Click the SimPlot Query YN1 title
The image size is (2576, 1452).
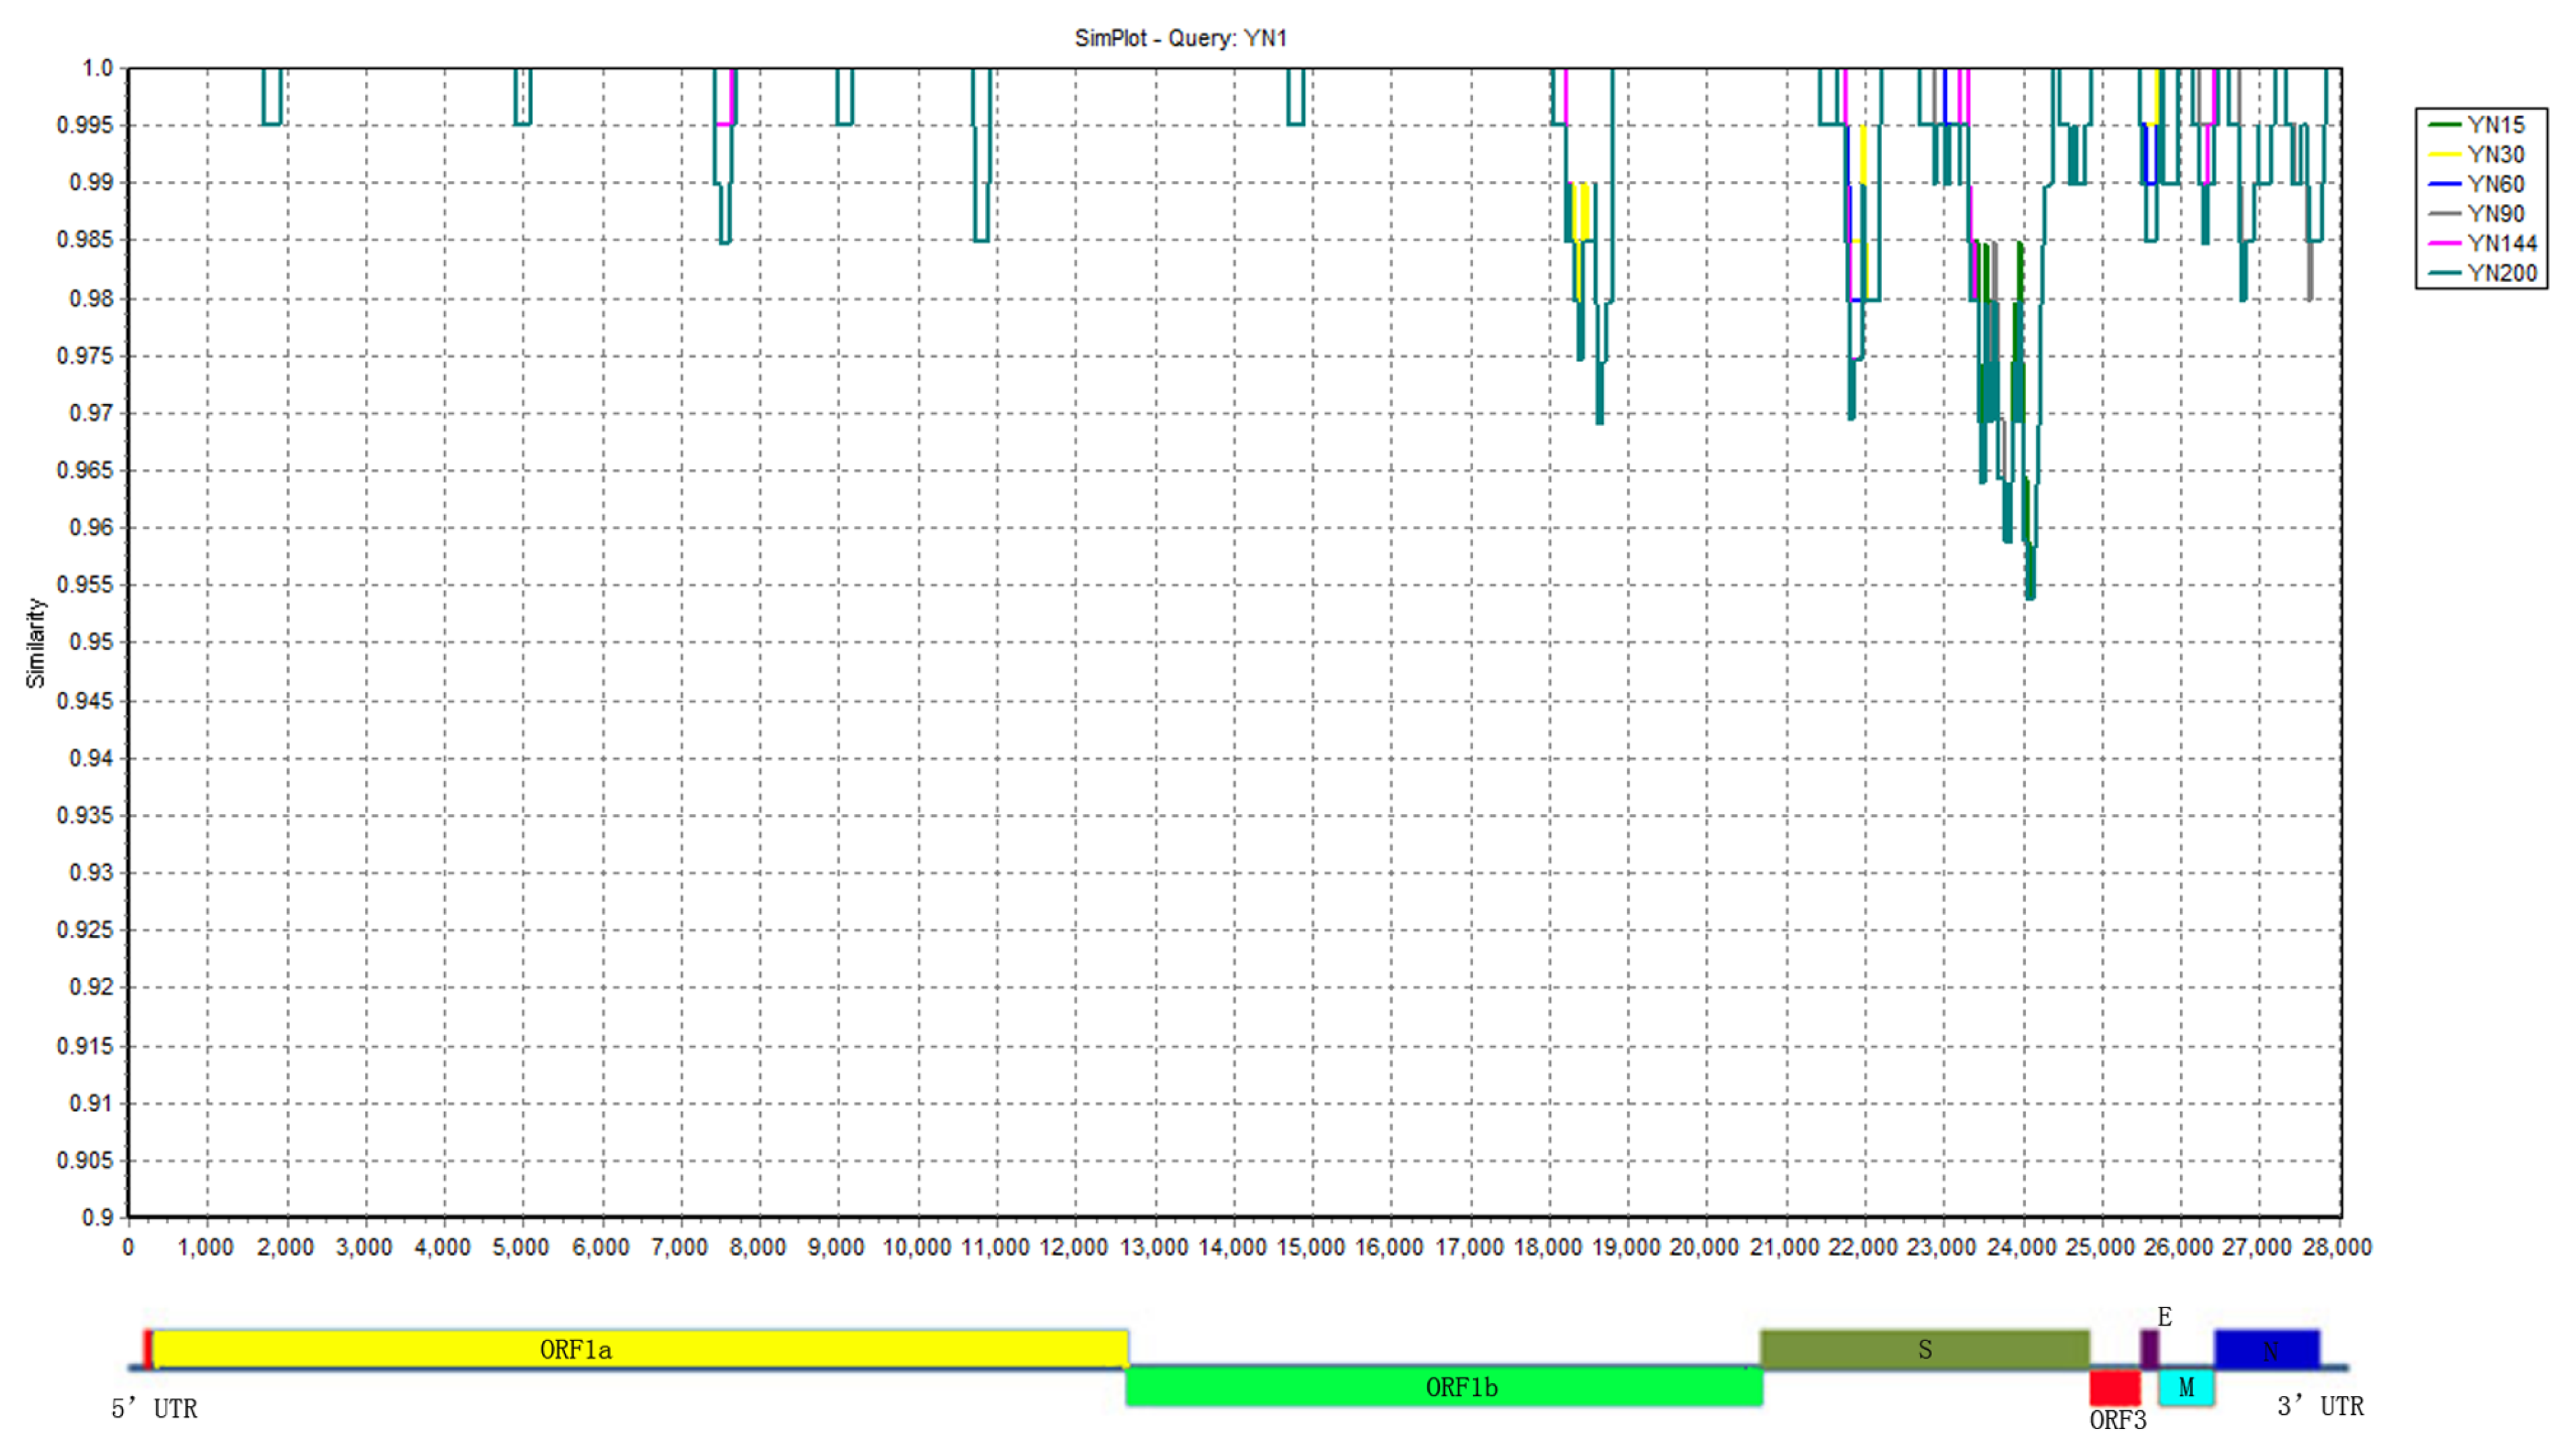(x=1180, y=38)
